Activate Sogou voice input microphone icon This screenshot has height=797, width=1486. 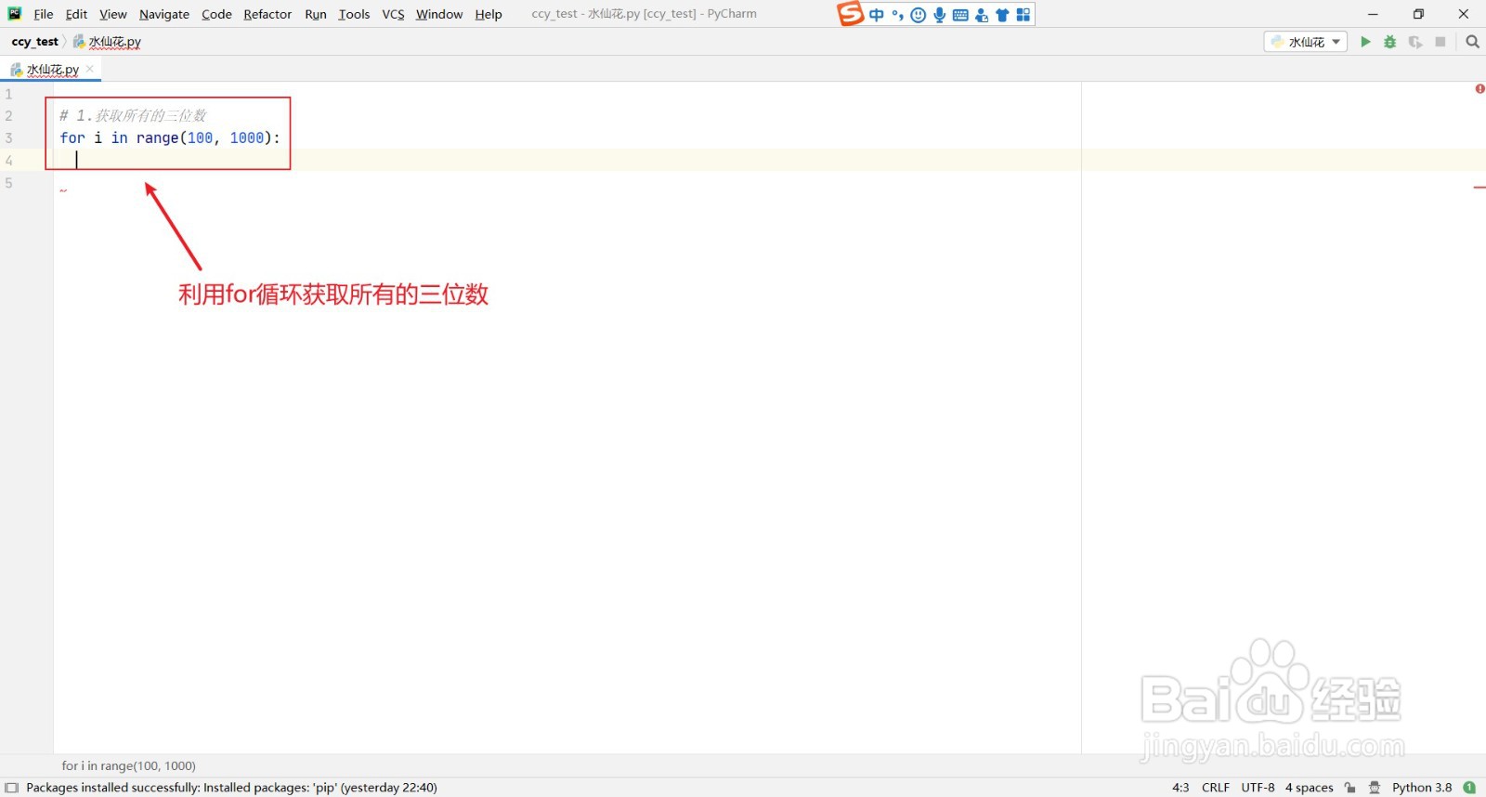point(939,15)
